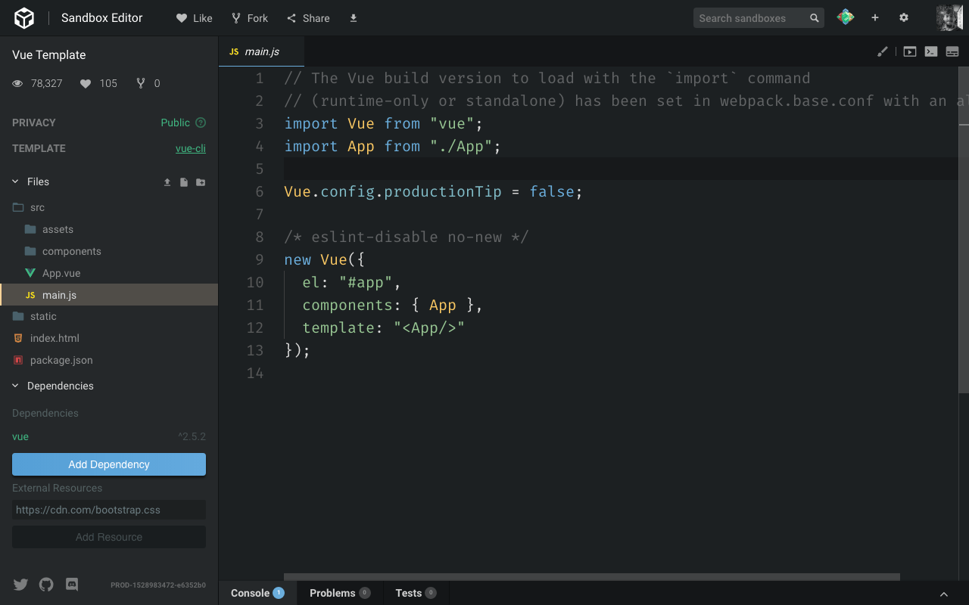Upload files into the project
The width and height of the screenshot is (969, 605).
point(167,181)
